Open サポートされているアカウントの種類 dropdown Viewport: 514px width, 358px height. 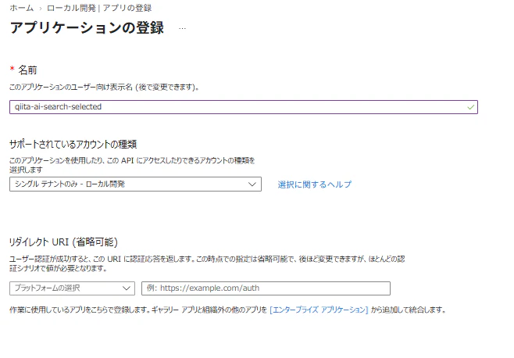tap(135, 184)
